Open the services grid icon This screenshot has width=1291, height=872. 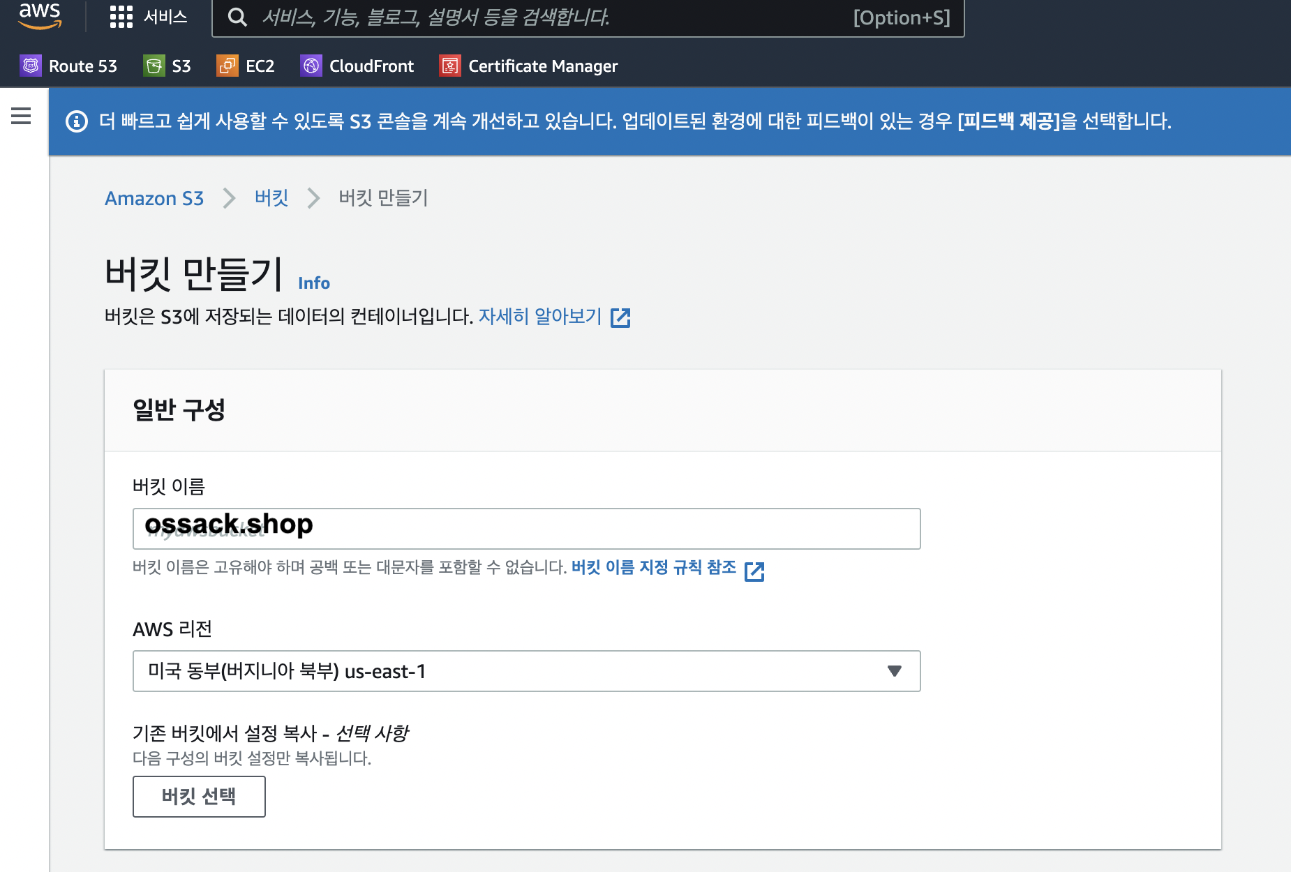(x=121, y=17)
